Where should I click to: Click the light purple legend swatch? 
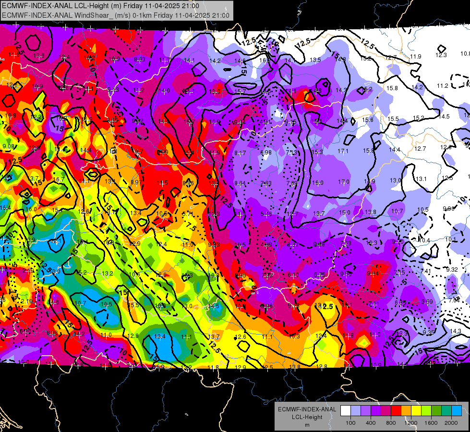(x=366, y=411)
